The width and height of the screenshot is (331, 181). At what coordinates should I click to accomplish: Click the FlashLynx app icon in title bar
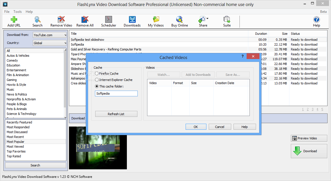[5, 4]
